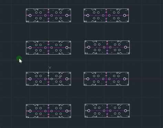Click the UCS origin icon's Y axis label
Image resolution: width=163 pixels, height=128 pixels.
point(50,68)
